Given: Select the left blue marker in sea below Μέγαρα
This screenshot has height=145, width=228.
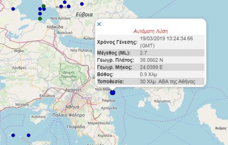Looking at the screenshot, I should tap(13, 135).
